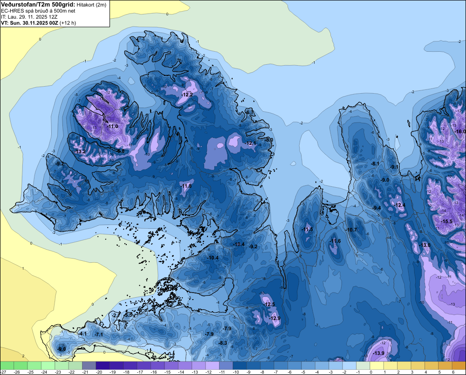Click the '(+12 h)' forecast offset text
The width and height of the screenshot is (466, 375).
[x=68, y=23]
